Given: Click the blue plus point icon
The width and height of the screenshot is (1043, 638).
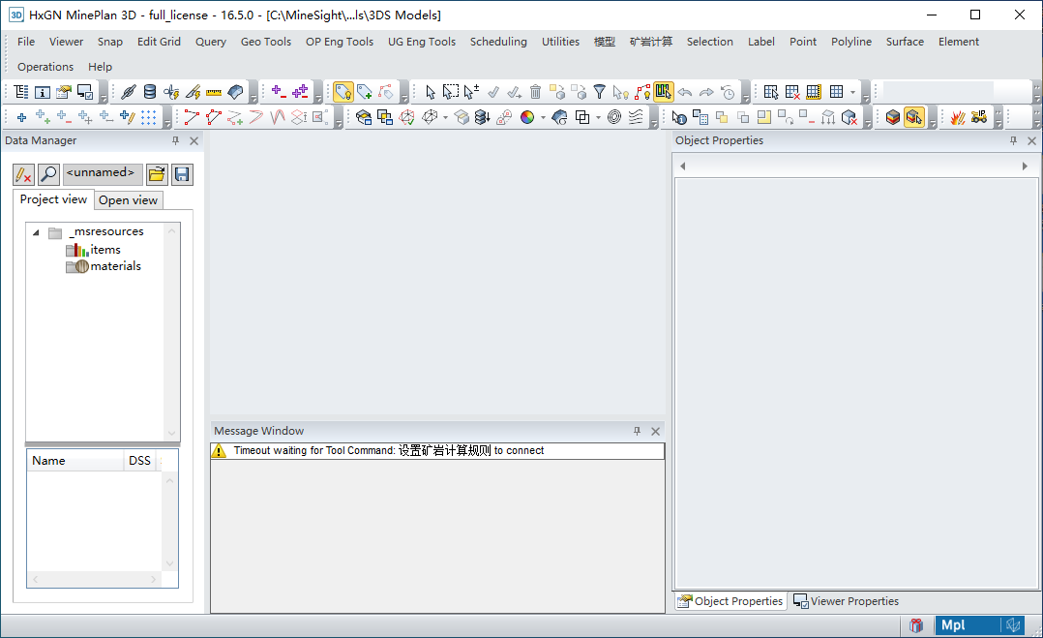Looking at the screenshot, I should [21, 118].
